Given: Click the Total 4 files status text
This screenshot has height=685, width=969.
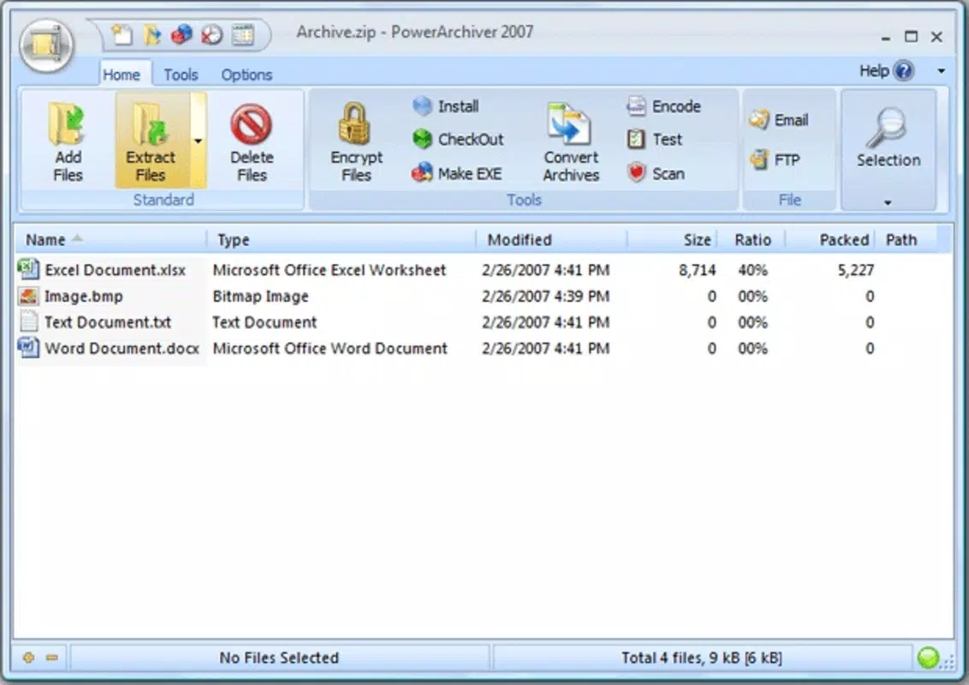Looking at the screenshot, I should 701,658.
